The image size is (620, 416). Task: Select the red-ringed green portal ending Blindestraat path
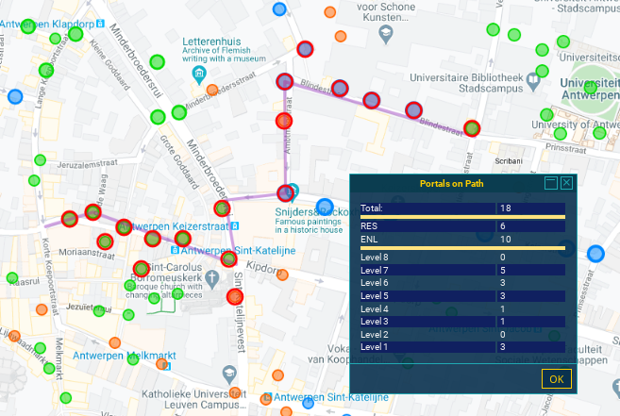click(472, 128)
